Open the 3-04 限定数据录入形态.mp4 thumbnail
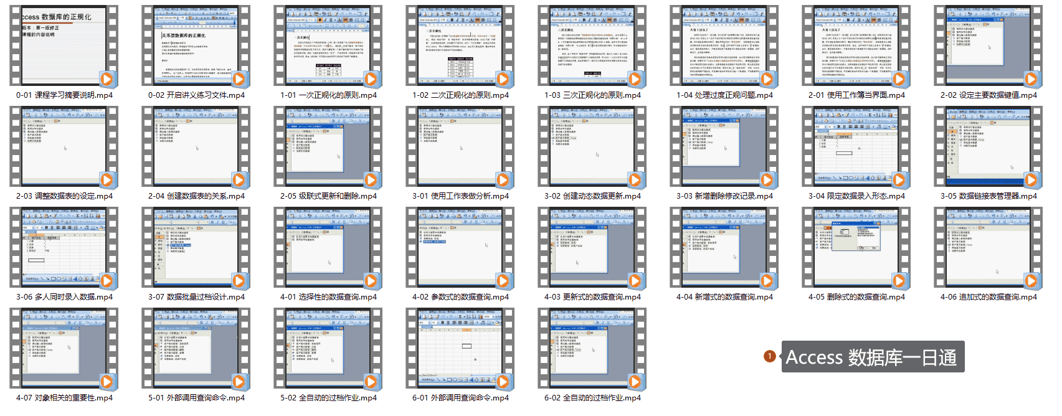This screenshot has height=416, width=1062. pos(856,146)
